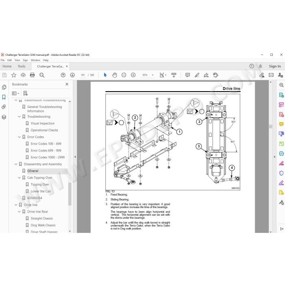
Task: Select the GEneral bookmark
Action: [x=33, y=171]
